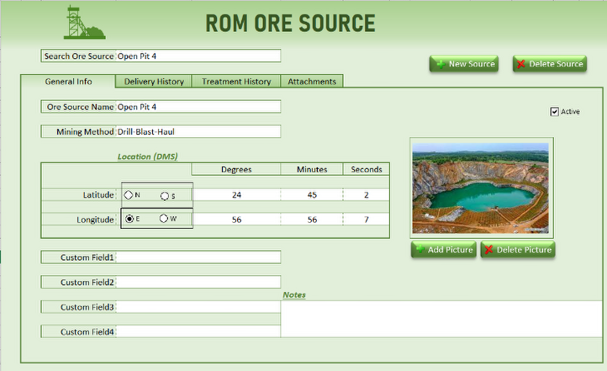Click the Custom Field4 input
607x371 pixels.
click(198, 331)
